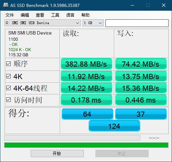This screenshot has width=172, height=162.
Task: Click the gray progress bar above green bar
Action: click(72, 138)
